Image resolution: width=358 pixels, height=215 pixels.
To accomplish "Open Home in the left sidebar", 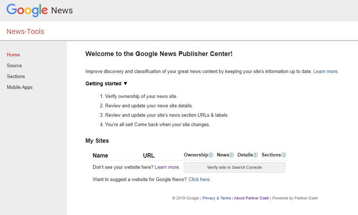I will click(13, 55).
